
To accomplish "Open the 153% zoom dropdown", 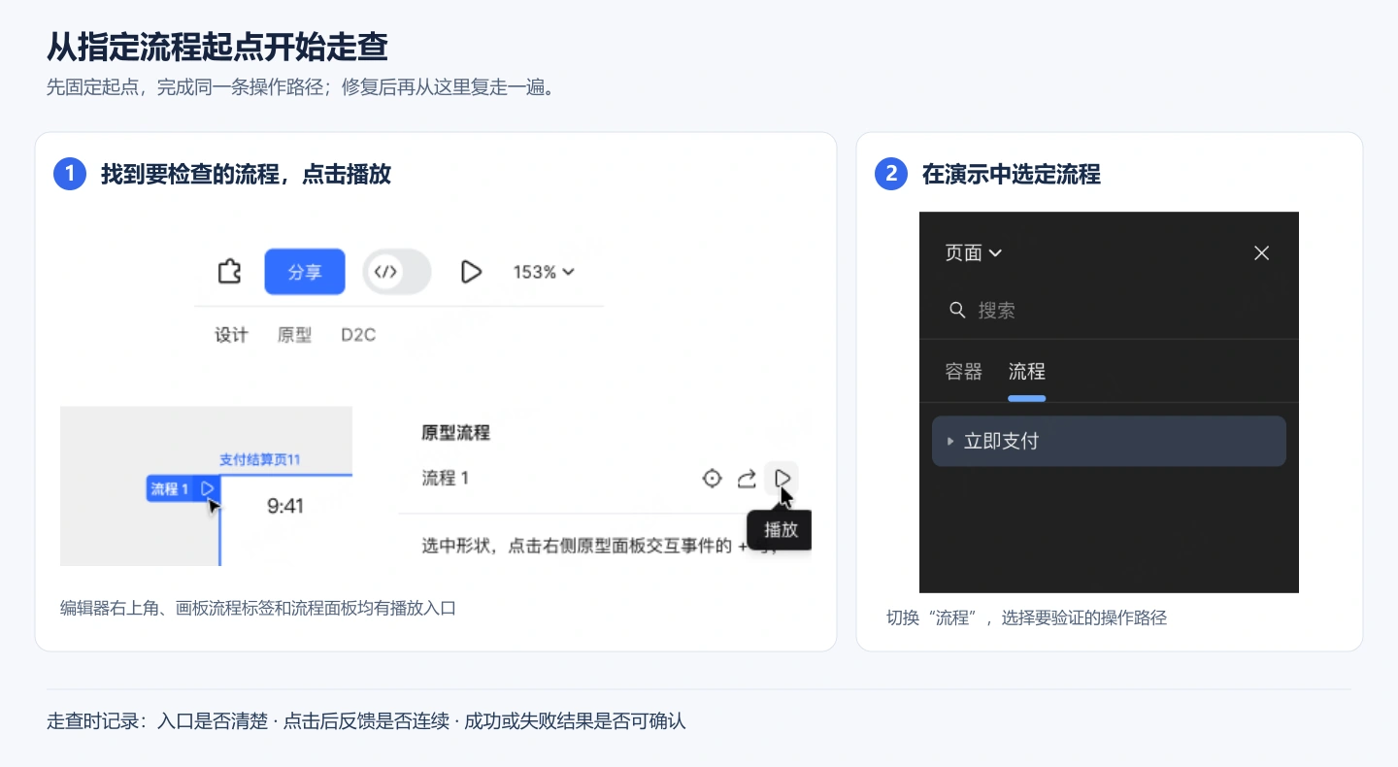I will 544,272.
